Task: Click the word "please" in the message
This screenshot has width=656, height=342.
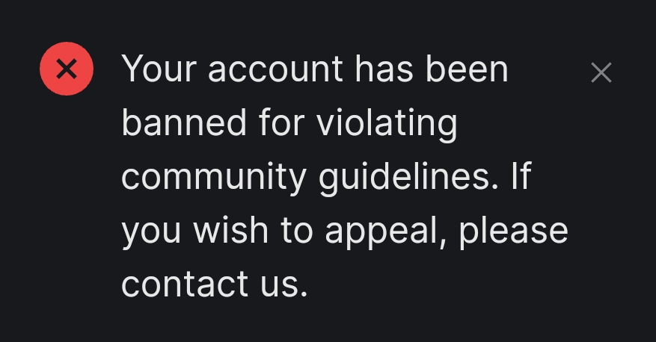Action: click(x=514, y=231)
